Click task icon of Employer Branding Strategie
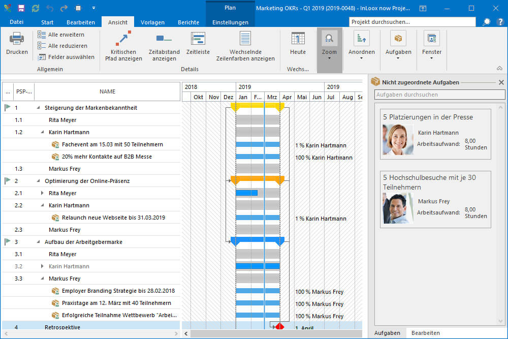Image resolution: width=508 pixels, height=339 pixels. 55,291
